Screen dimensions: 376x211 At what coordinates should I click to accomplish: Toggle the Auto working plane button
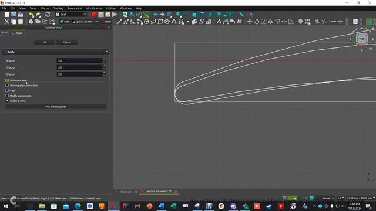click(65, 22)
